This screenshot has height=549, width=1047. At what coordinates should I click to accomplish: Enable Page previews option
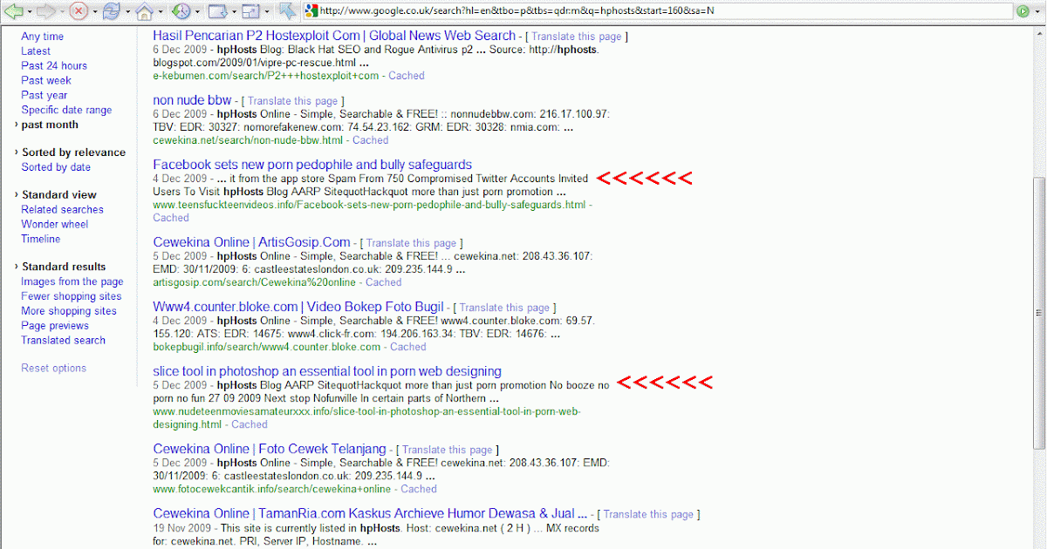[x=55, y=327]
